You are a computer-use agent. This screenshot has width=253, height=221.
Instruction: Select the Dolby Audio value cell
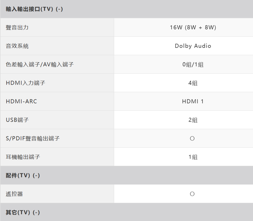click(x=193, y=46)
